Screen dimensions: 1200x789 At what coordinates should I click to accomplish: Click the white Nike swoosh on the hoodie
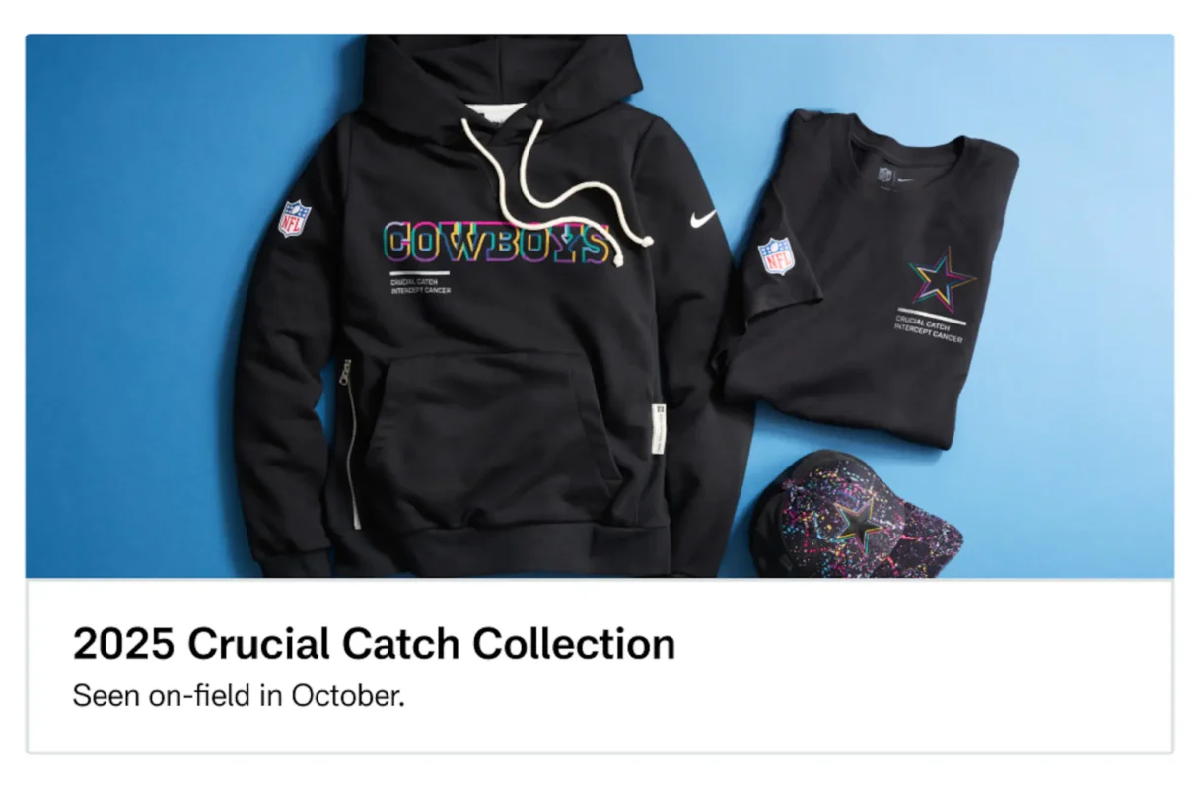(703, 219)
